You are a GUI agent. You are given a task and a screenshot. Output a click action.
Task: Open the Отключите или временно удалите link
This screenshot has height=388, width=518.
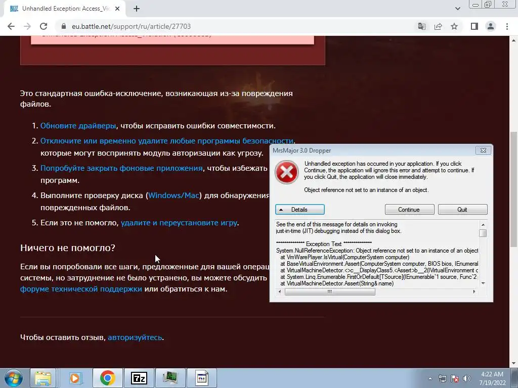click(x=167, y=141)
